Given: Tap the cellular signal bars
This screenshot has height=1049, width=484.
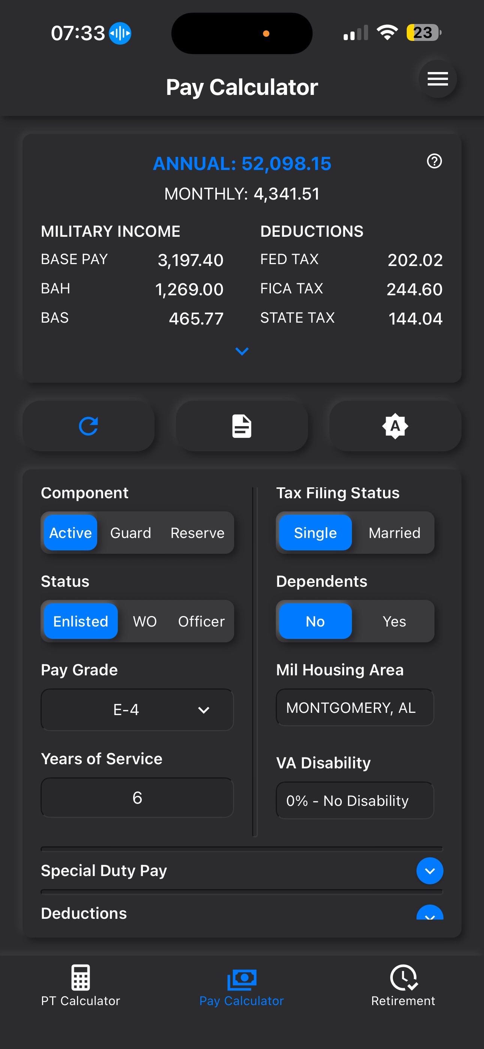Looking at the screenshot, I should point(356,33).
